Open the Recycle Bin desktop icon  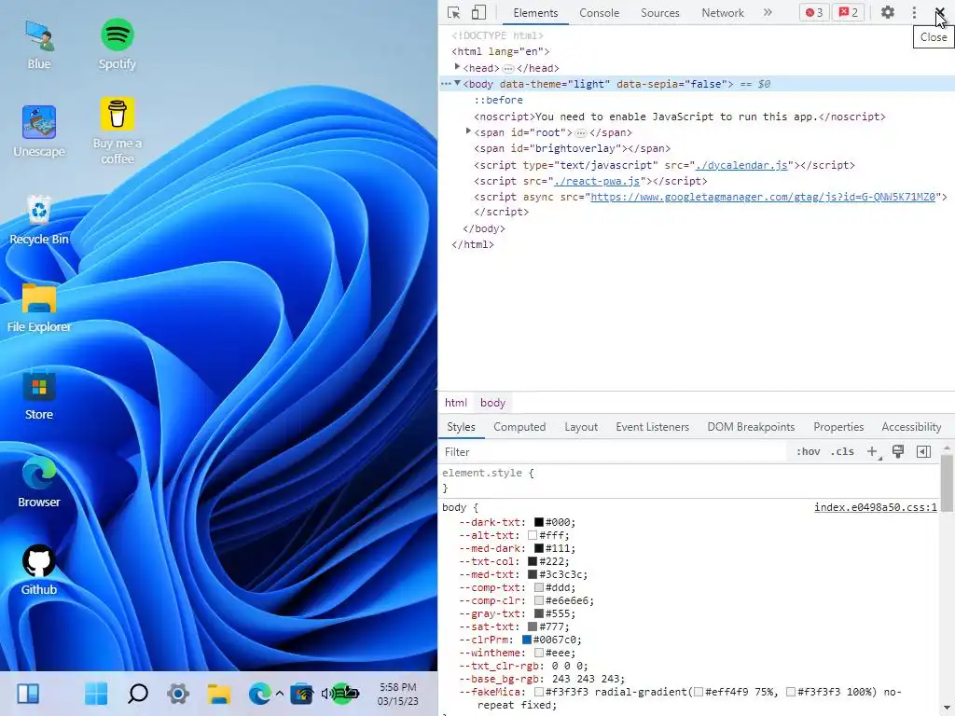(39, 220)
